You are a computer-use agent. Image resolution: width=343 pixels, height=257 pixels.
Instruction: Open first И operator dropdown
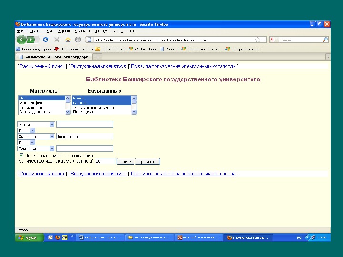pos(26,130)
